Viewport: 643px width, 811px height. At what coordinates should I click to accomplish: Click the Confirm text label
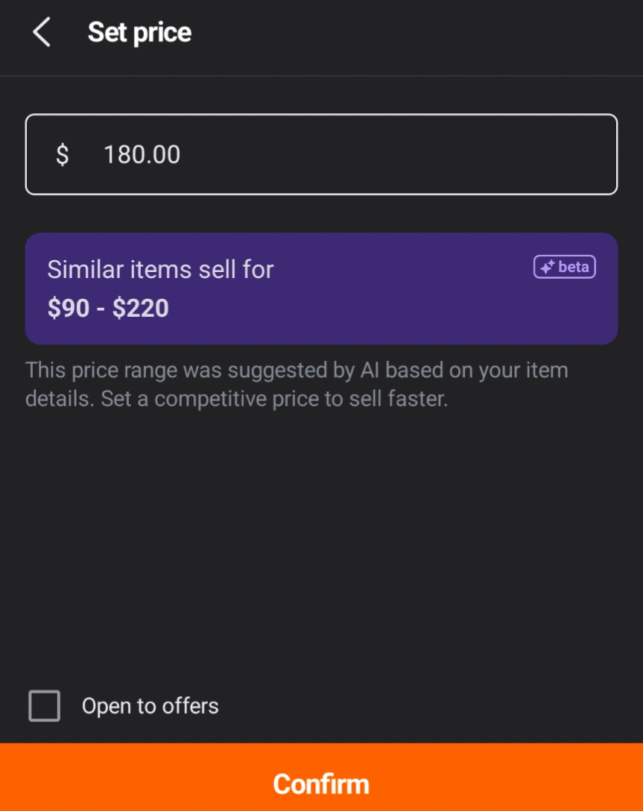pos(322,784)
